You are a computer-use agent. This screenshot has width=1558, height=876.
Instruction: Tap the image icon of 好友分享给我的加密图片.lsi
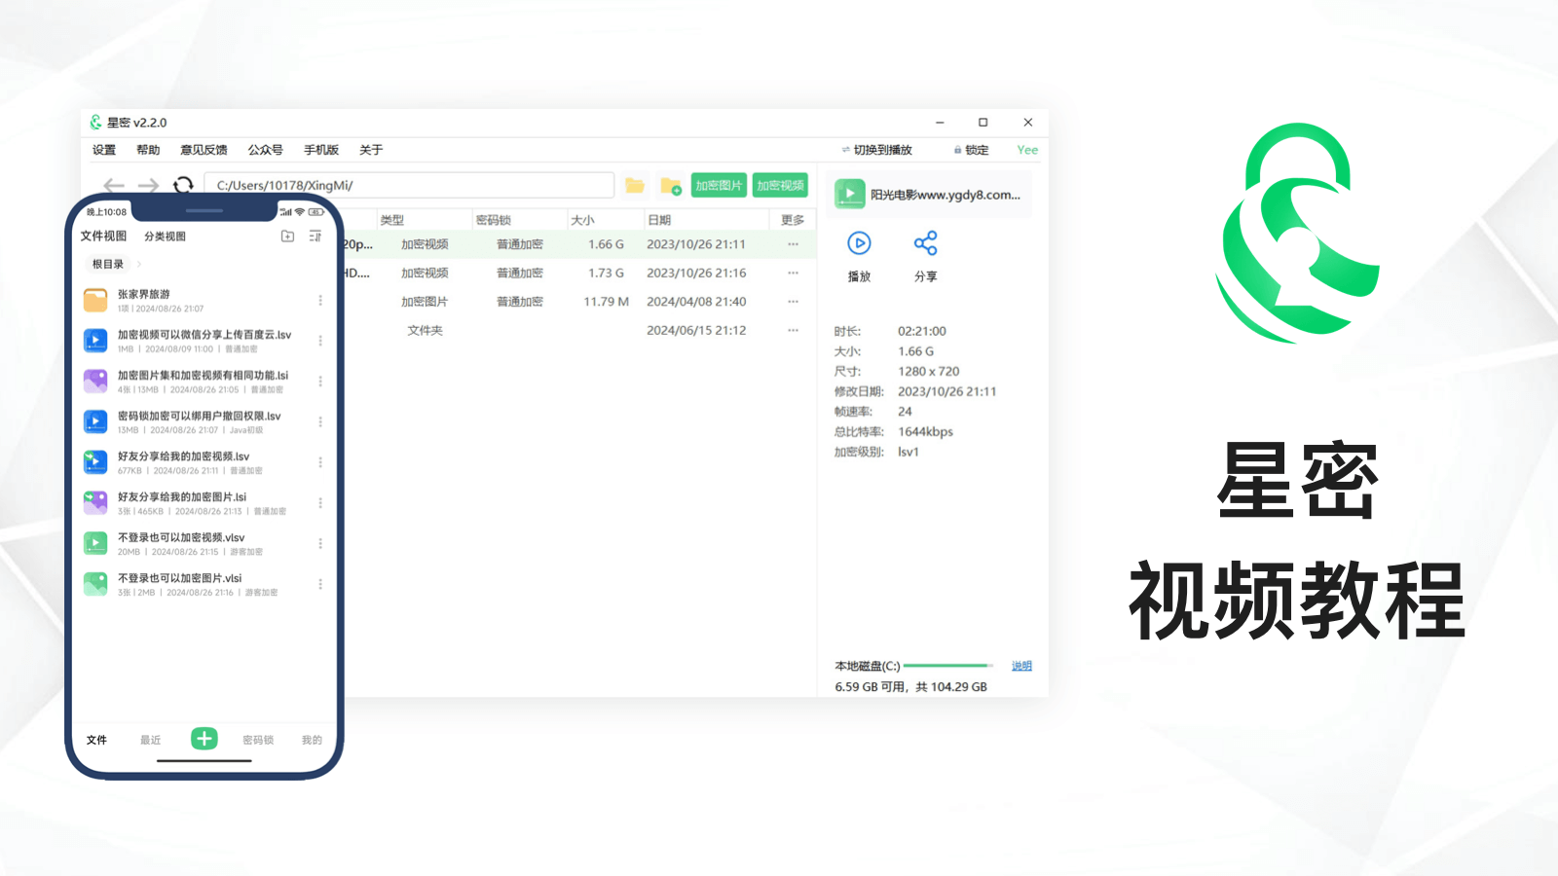point(95,502)
